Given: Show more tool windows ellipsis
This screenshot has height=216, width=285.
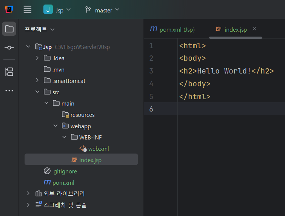Looking at the screenshot, I should point(9,90).
